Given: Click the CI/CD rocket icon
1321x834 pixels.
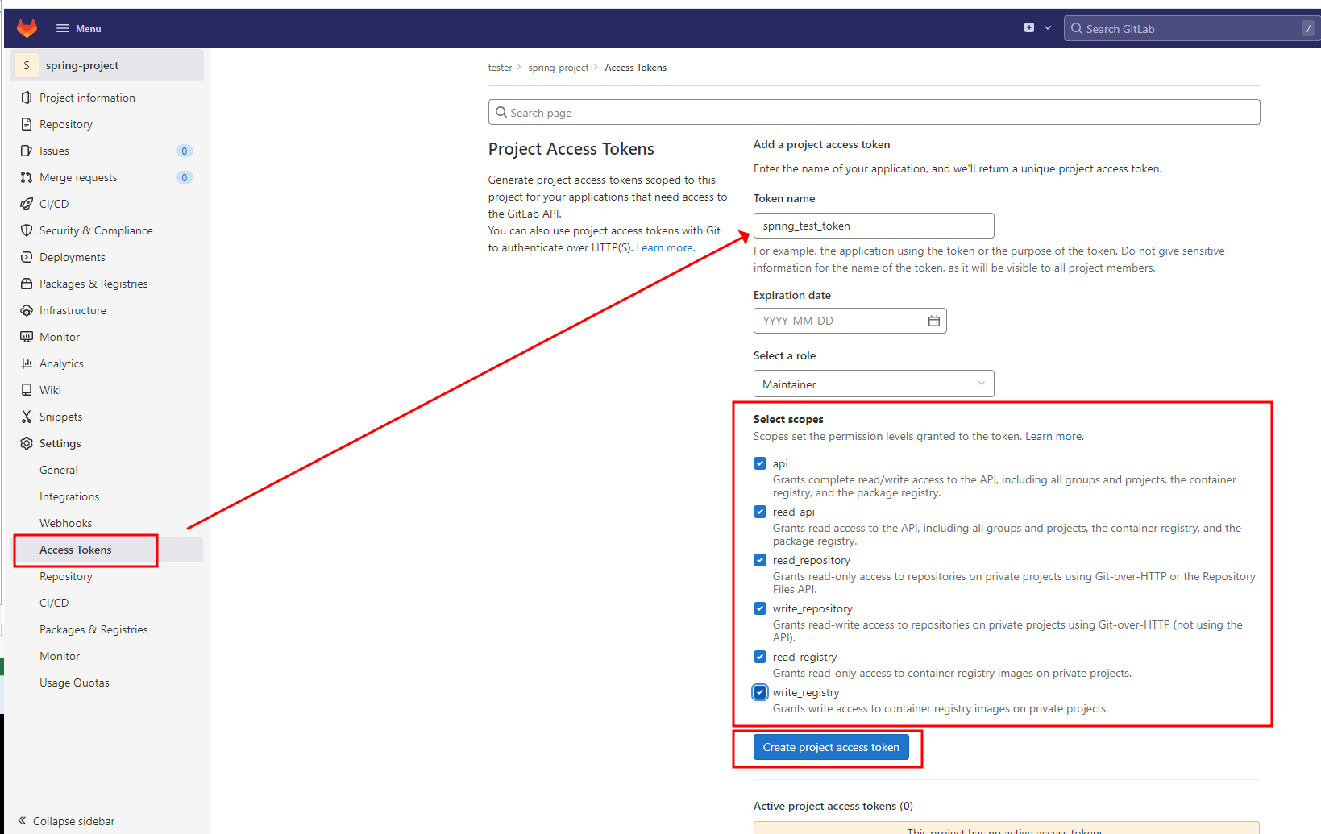Looking at the screenshot, I should 27,204.
